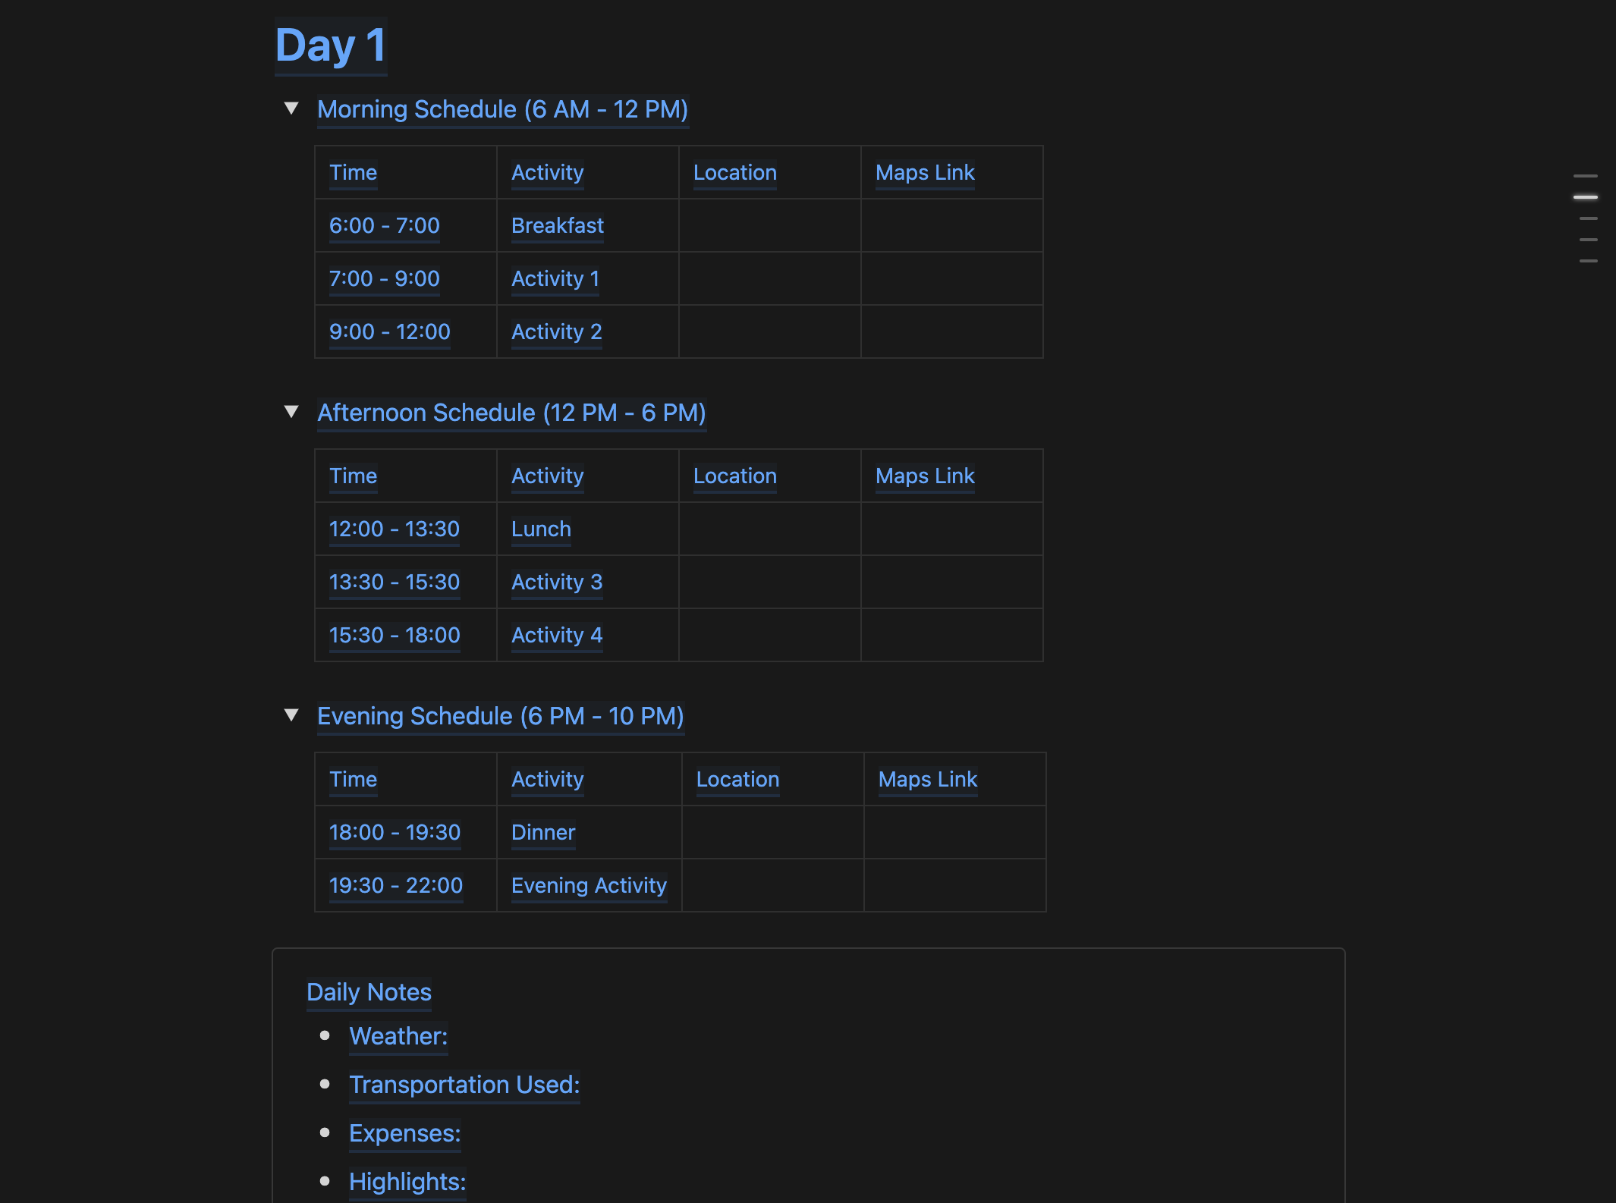Collapse the Afternoon Schedule toggle triangle
This screenshot has height=1203, width=1616.
point(291,412)
